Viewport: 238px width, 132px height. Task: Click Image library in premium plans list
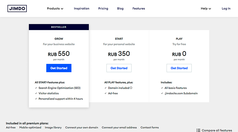coord(53,127)
